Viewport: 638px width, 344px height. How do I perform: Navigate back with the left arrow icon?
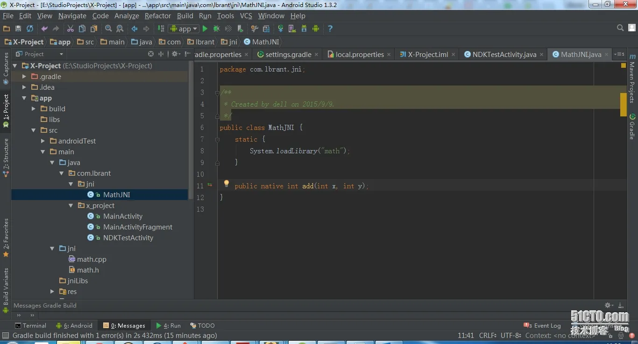point(134,29)
